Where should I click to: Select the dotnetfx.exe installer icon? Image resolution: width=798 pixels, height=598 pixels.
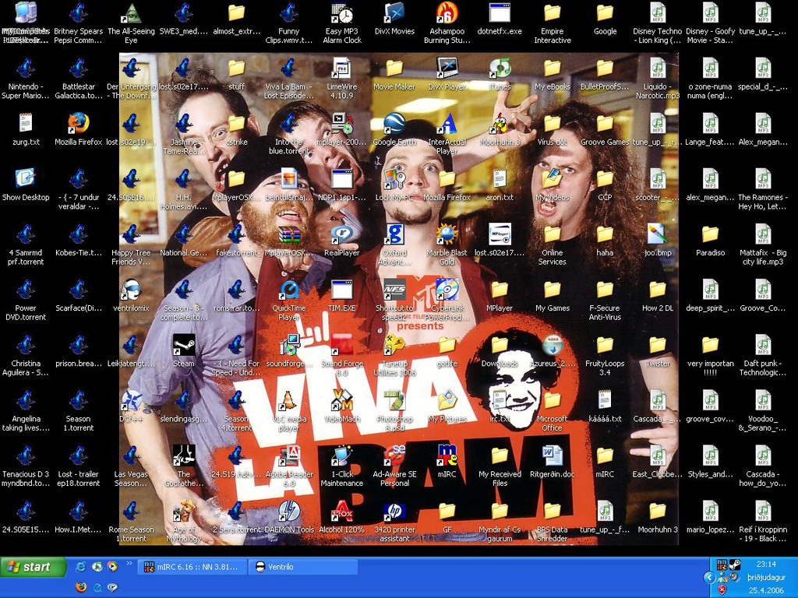(x=500, y=19)
